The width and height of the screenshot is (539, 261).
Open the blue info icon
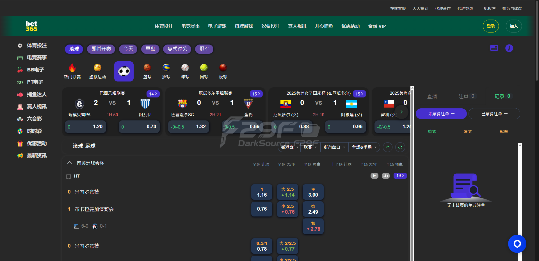click(x=509, y=48)
